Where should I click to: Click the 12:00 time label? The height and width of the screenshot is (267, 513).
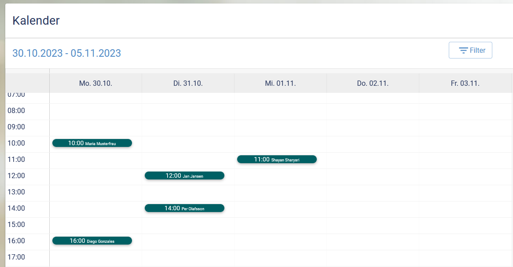pos(16,176)
